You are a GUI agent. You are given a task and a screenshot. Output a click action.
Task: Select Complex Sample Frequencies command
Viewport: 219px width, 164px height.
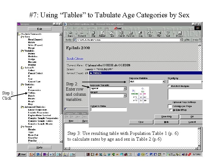click(x=43, y=118)
